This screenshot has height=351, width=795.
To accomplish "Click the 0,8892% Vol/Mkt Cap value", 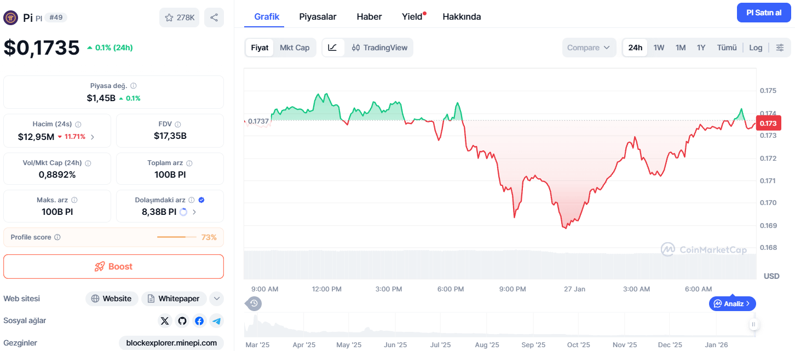I will (x=57, y=174).
